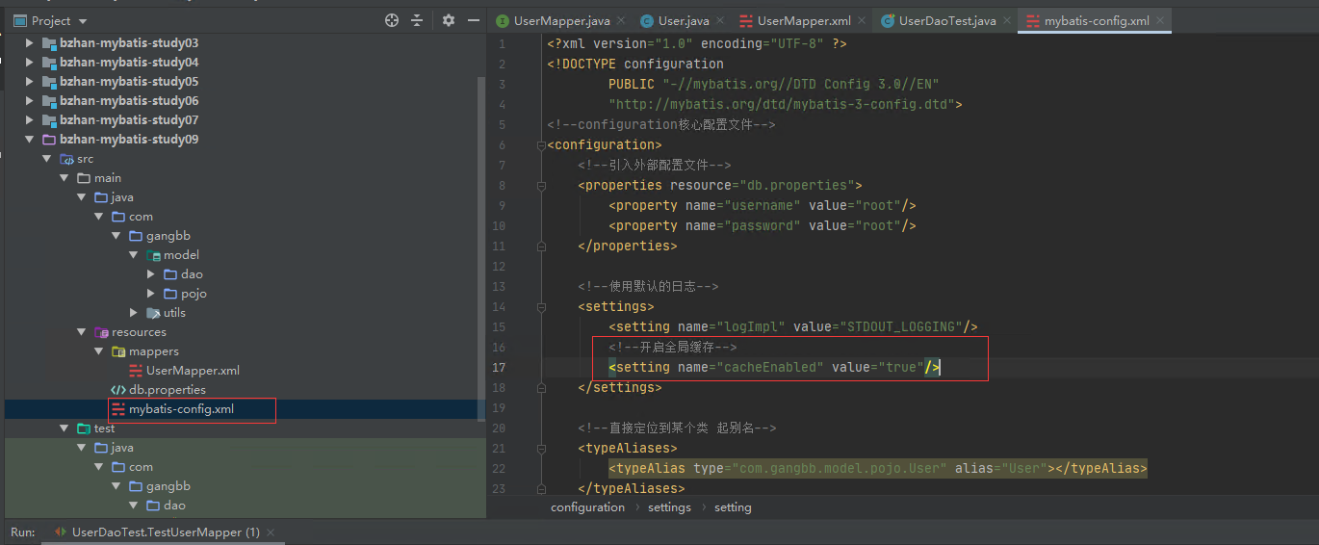The image size is (1319, 545).
Task: Close the UserDaoTest.TestUserMapper run tab
Action: click(x=271, y=532)
